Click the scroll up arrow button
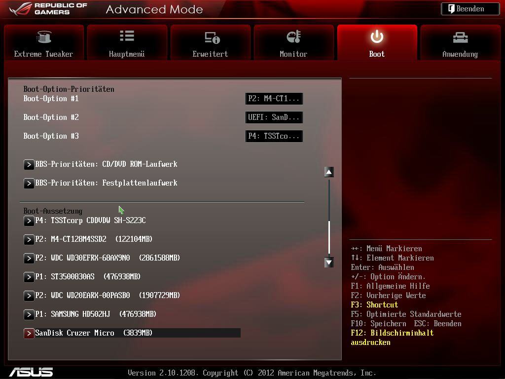The width and height of the screenshot is (505, 379). tap(329, 172)
